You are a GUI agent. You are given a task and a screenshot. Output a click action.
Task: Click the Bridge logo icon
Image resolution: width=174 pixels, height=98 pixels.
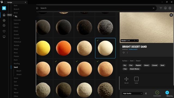pyautogui.click(x=4, y=8)
